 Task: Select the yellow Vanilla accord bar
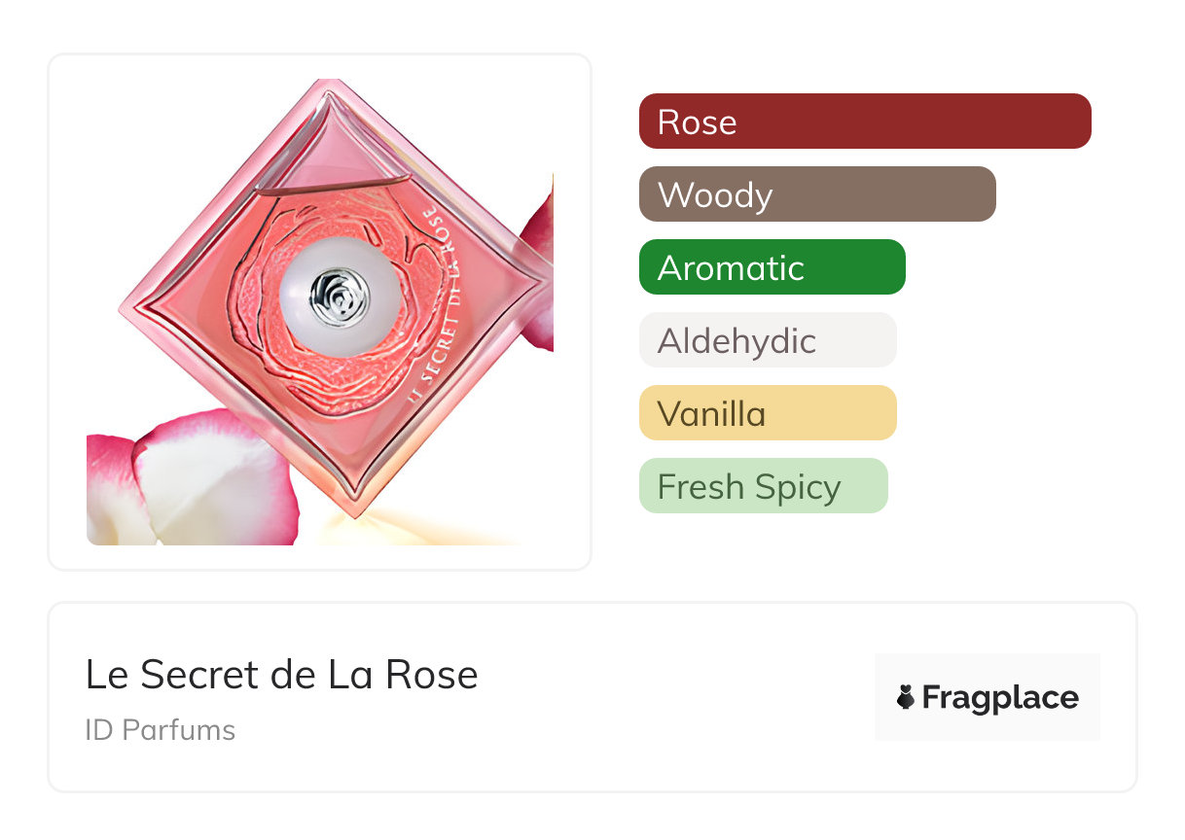[767, 413]
